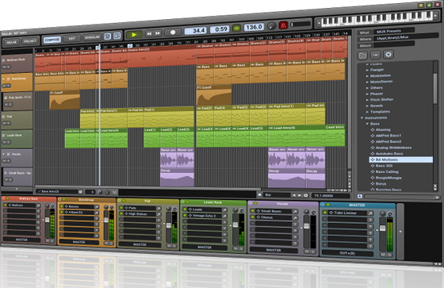Click the Leads Rack track header
The image size is (444, 288).
pyautogui.click(x=17, y=139)
